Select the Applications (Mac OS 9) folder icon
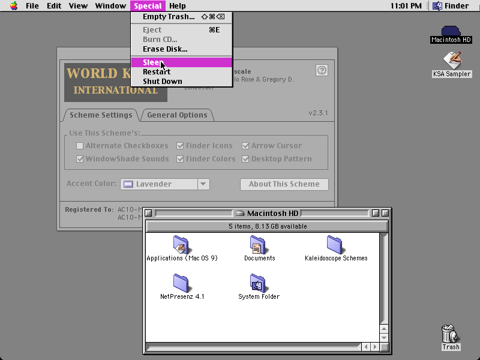480x360 pixels. tap(181, 244)
